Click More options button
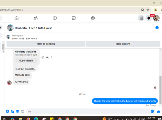The image size is (162, 120). coord(123,44)
